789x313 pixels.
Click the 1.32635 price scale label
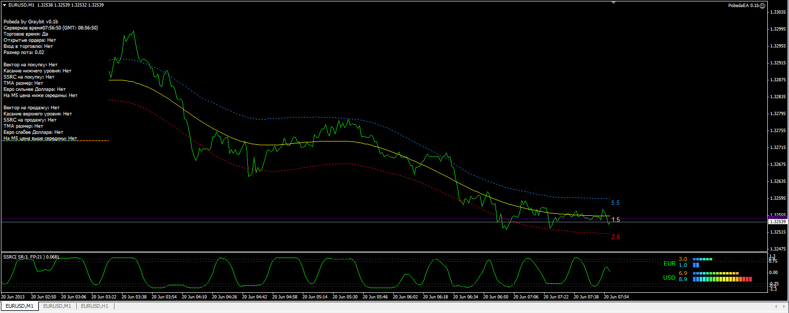click(778, 181)
